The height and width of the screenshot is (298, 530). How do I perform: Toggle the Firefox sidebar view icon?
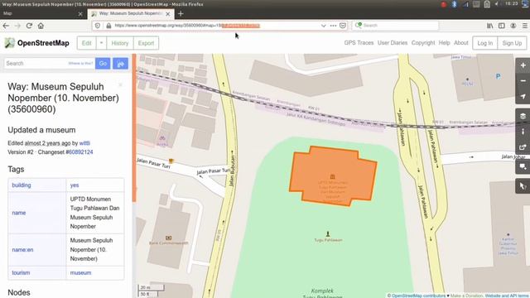coord(502,26)
